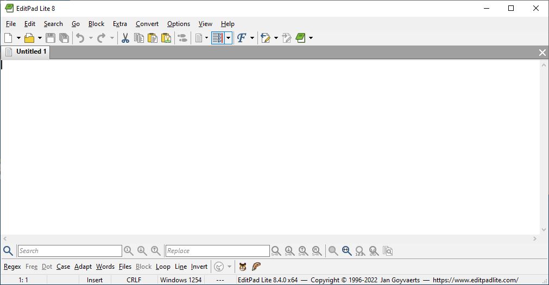Open the New file dropdown arrow

(x=18, y=38)
